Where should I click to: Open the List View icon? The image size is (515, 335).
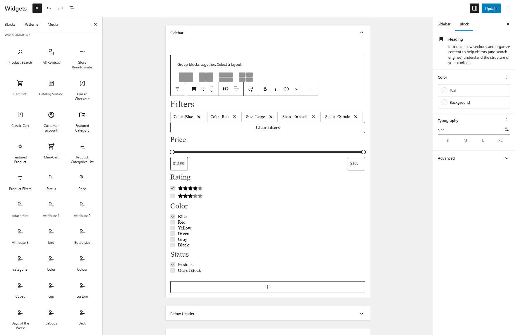[72, 8]
